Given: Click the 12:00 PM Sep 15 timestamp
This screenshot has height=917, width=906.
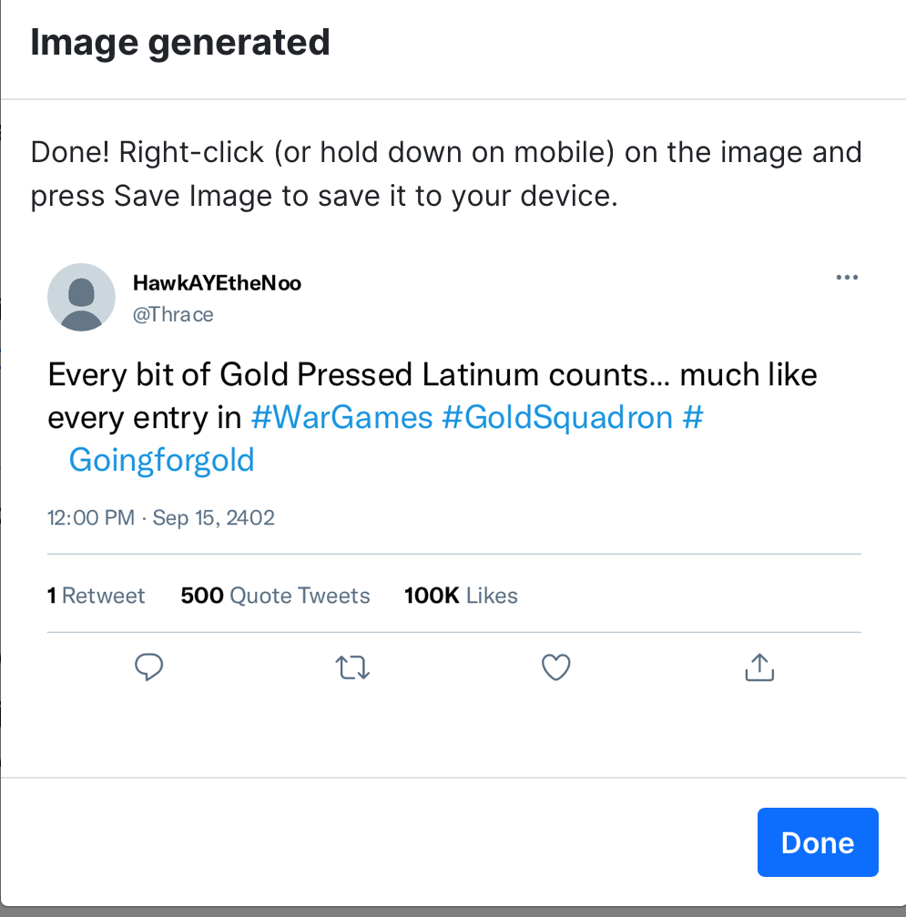Looking at the screenshot, I should point(160,518).
